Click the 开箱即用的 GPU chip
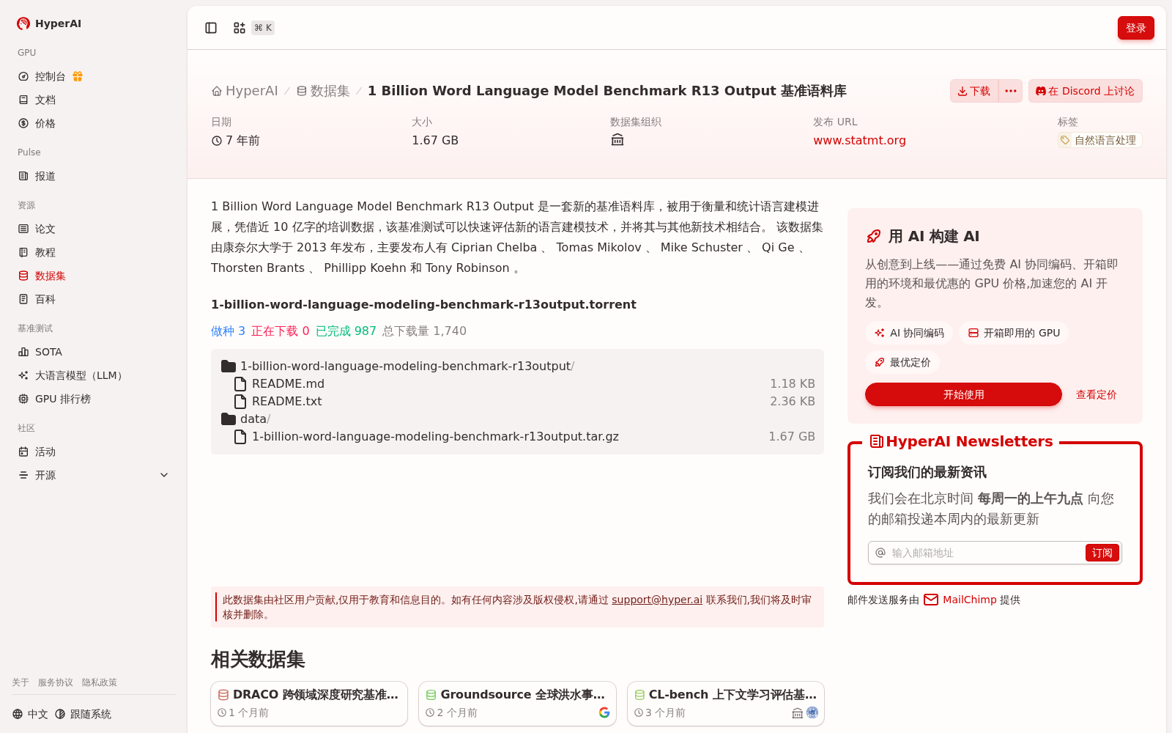The height and width of the screenshot is (733, 1172). pos(1014,333)
